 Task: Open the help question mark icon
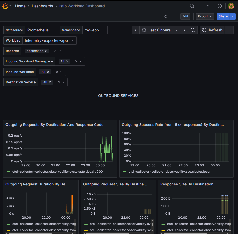point(220,6)
